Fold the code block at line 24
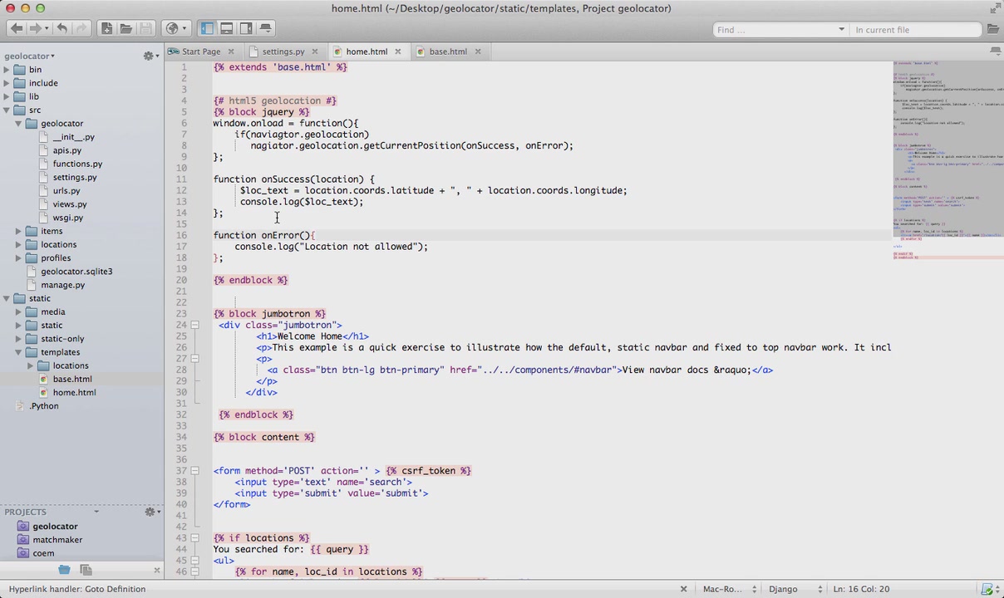Screen dimensions: 1004x598 [194, 325]
